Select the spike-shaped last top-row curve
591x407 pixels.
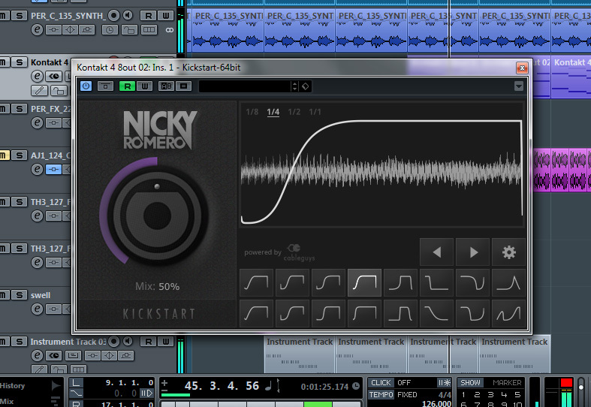point(509,282)
